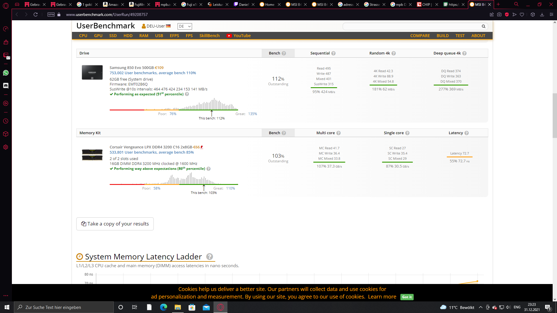
Task: Open the DE country dropdown
Action: 185,26
